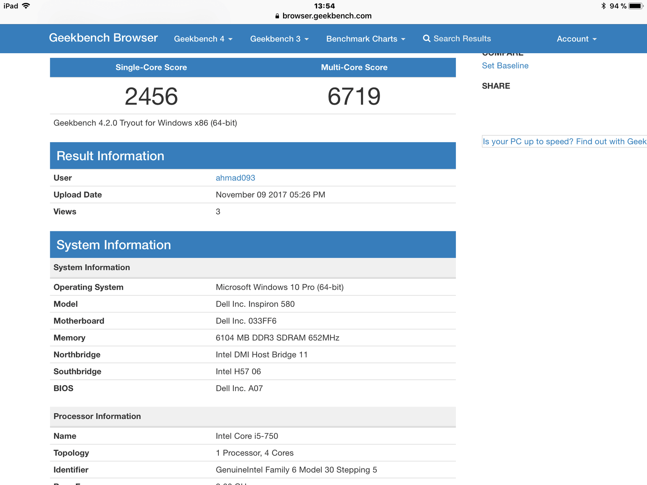Tap the Wi-Fi status icon

point(26,6)
